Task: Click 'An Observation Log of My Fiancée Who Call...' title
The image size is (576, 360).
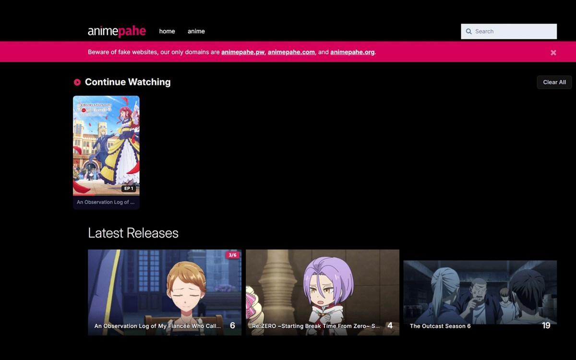Action: [157, 326]
